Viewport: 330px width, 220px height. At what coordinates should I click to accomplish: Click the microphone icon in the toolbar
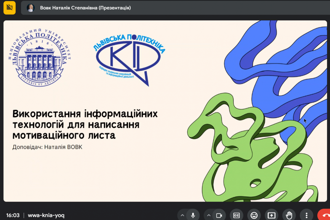coord(193,215)
